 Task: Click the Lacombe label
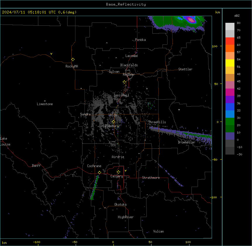pos(132,56)
